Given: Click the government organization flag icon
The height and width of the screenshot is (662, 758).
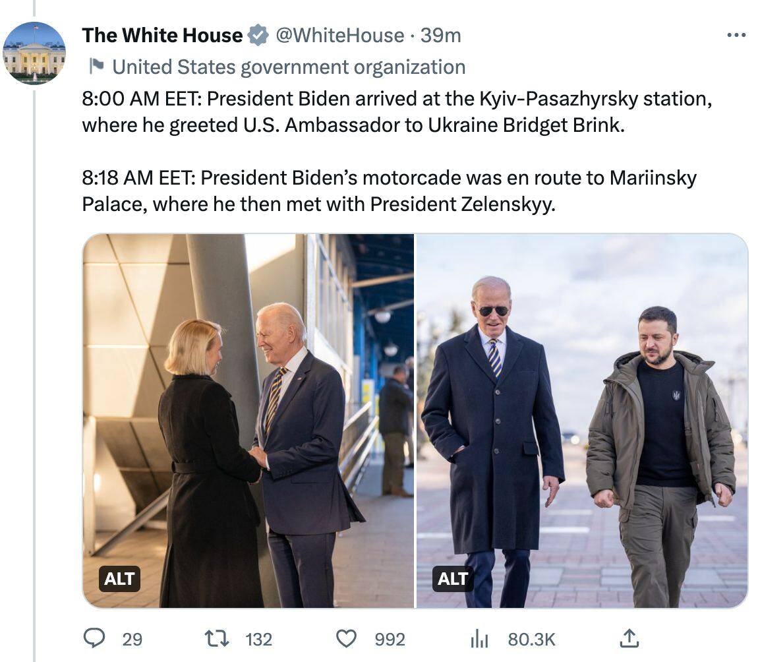Looking at the screenshot, I should [x=97, y=67].
